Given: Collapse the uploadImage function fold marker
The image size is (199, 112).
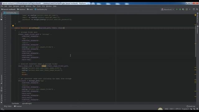Looking at the screenshot, I should (x=11, y=28).
